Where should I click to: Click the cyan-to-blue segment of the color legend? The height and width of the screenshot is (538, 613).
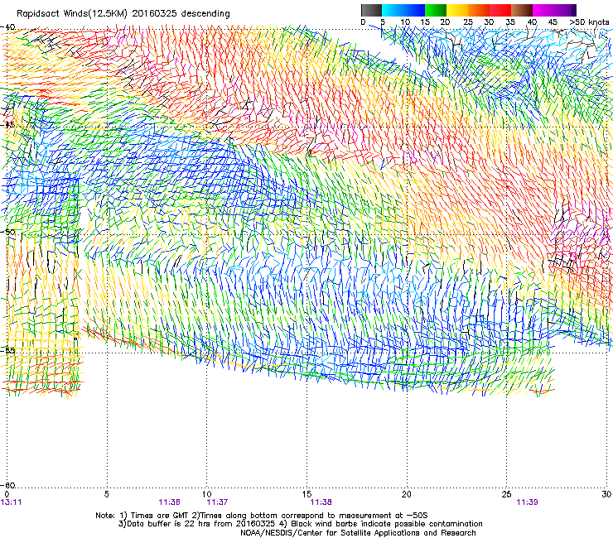[x=403, y=10]
